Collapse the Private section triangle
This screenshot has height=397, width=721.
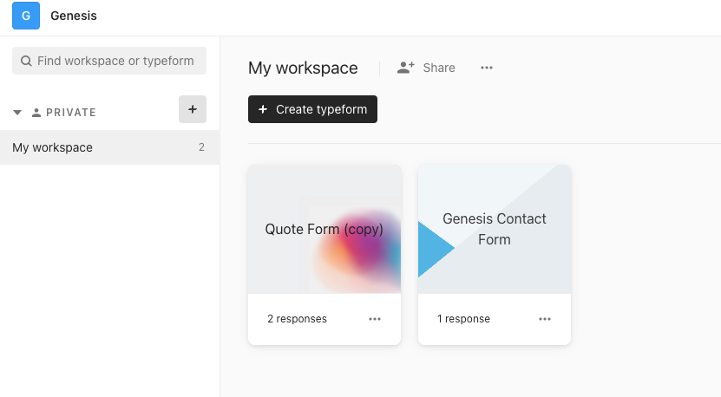[x=17, y=113]
